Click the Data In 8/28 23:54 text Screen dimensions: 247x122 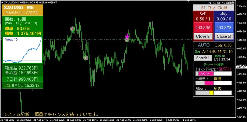point(221,58)
